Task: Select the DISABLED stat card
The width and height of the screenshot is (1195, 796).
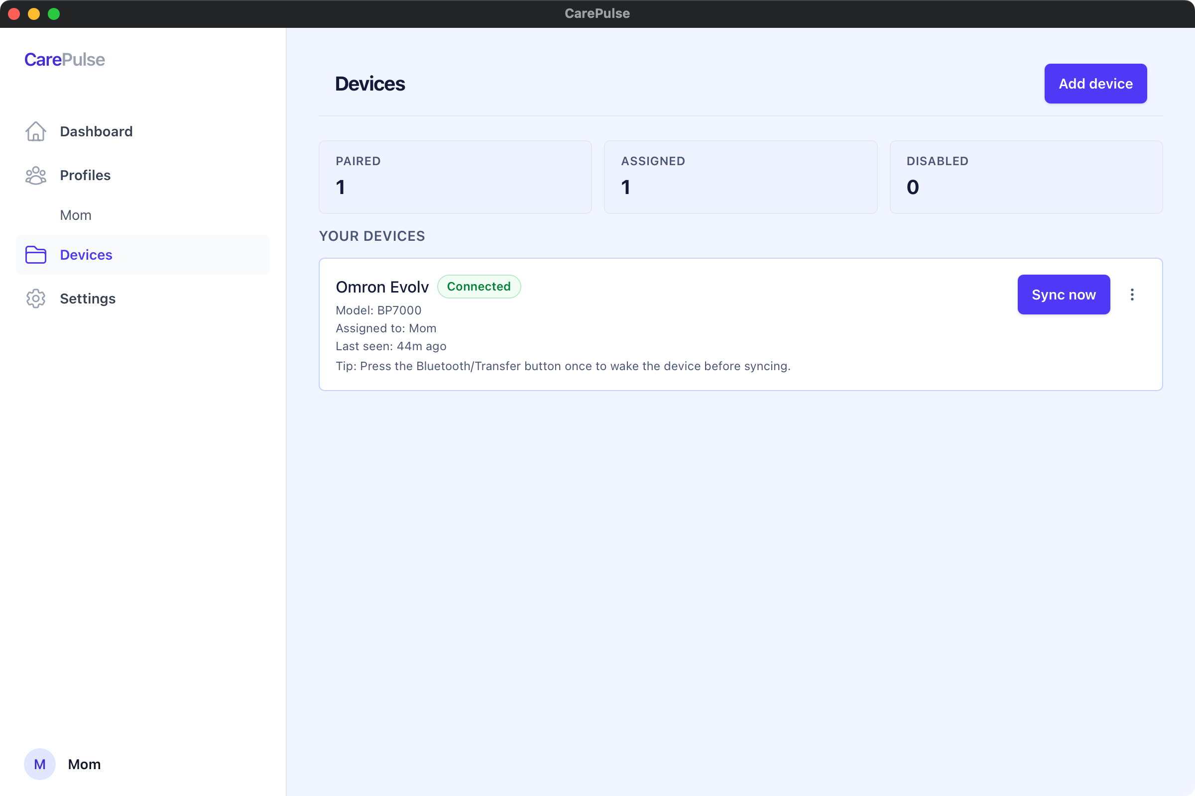Action: click(1026, 177)
